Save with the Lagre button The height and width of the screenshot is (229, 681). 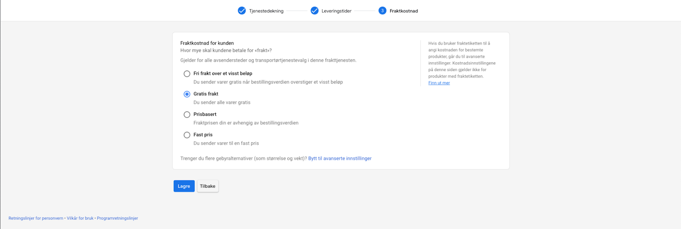[x=184, y=186]
